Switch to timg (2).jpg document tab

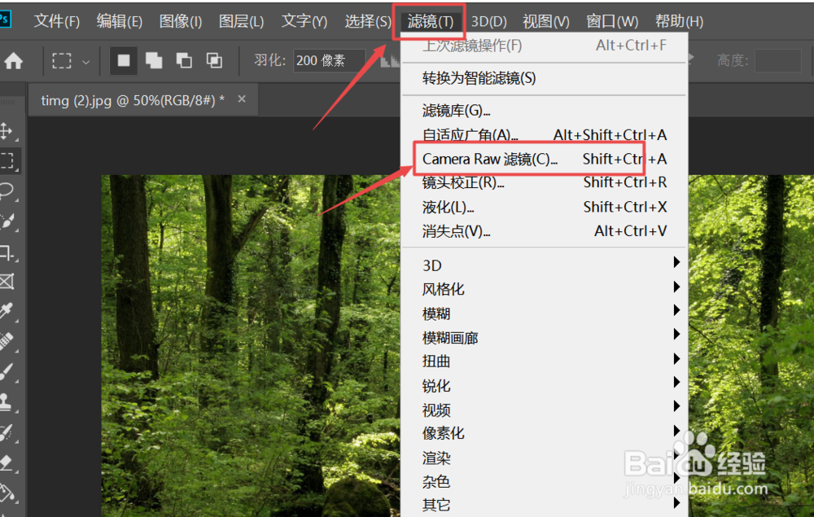[133, 99]
